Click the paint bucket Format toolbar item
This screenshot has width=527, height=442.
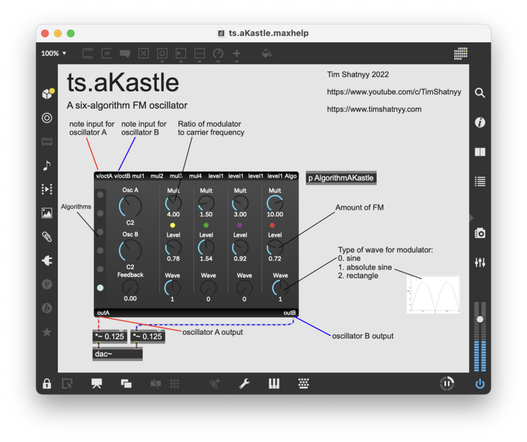(266, 53)
